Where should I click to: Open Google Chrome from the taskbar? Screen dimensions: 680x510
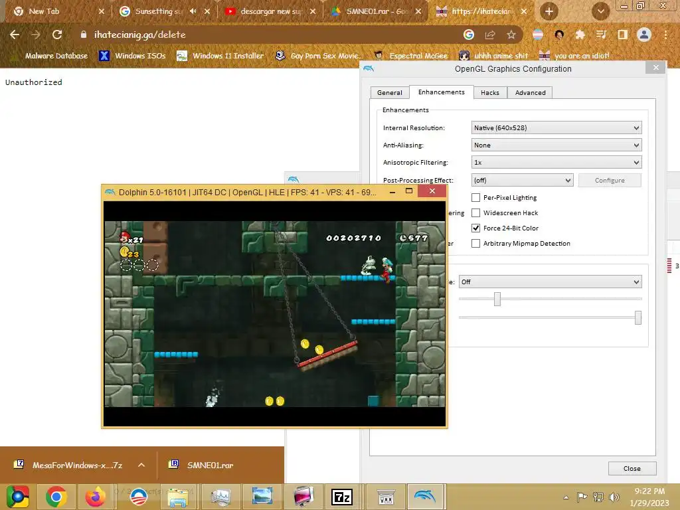pos(56,497)
